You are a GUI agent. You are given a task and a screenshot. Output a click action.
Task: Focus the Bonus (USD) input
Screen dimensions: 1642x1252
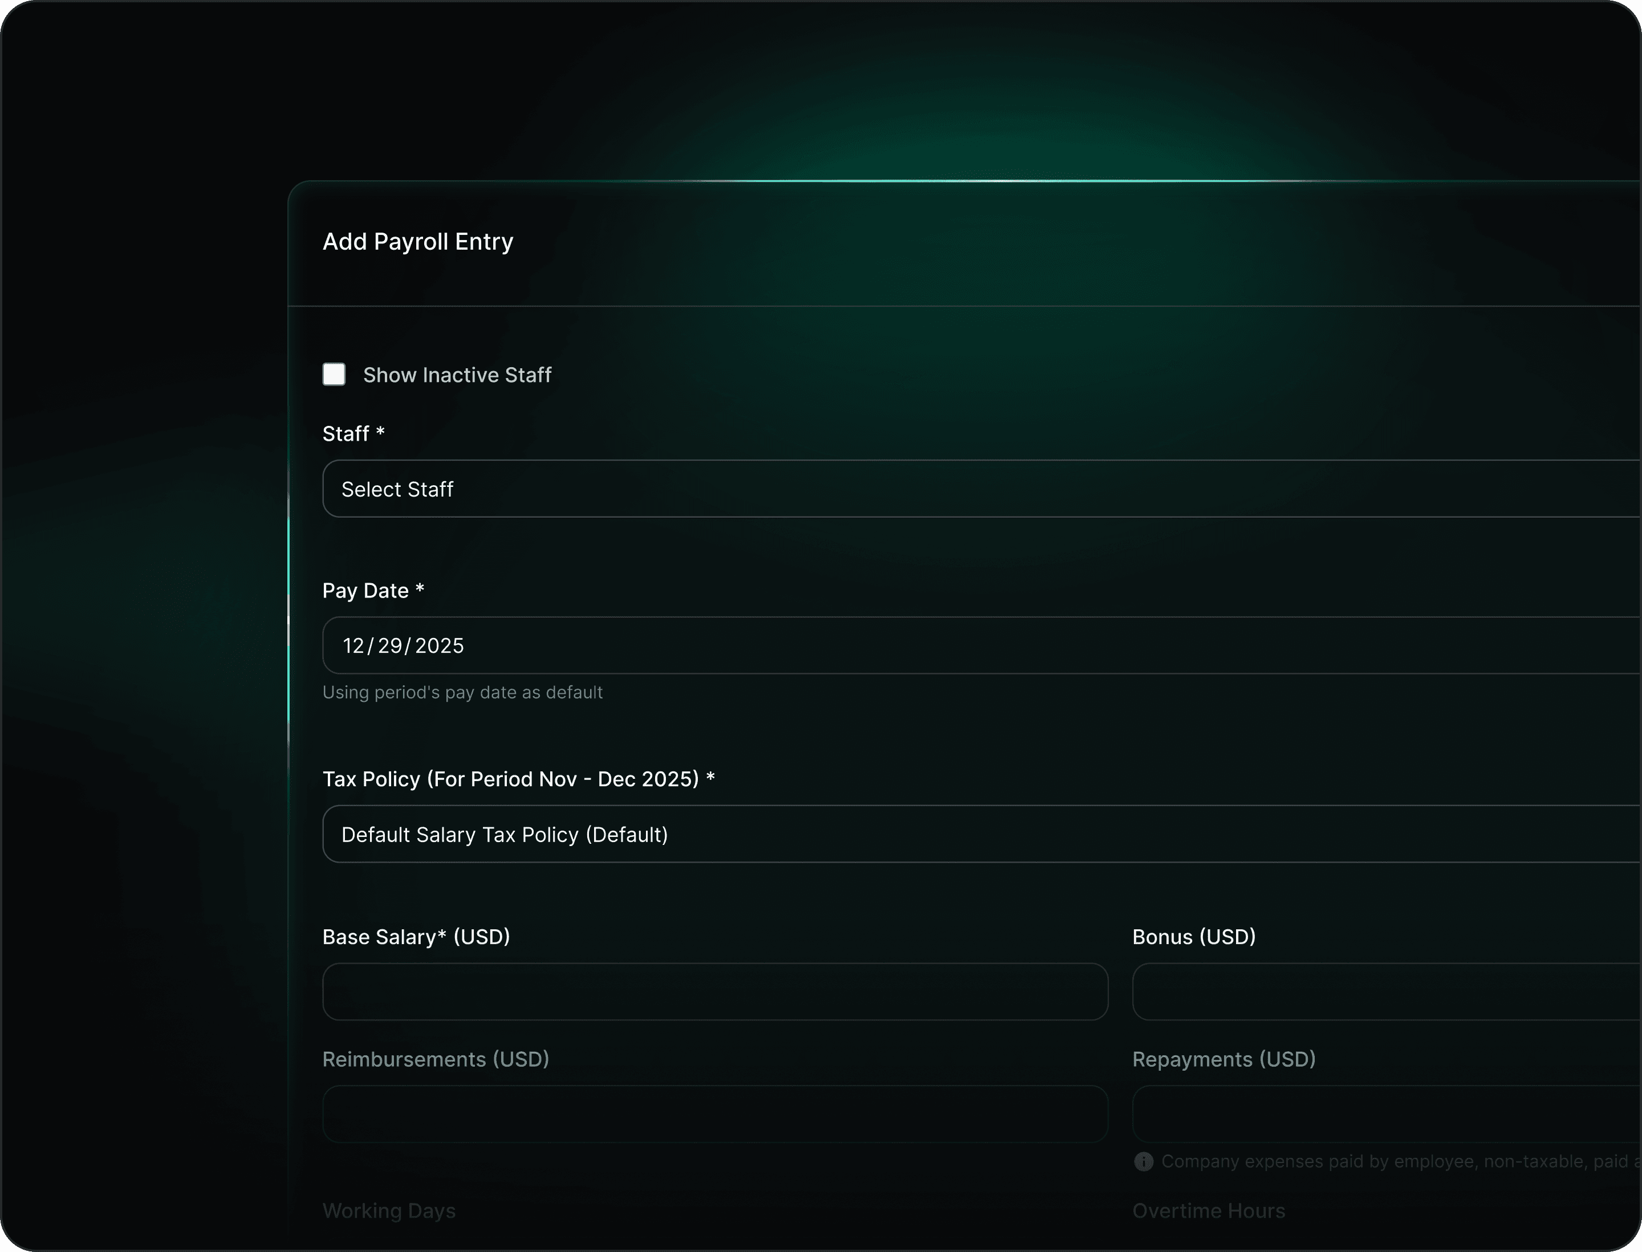(x=1385, y=991)
